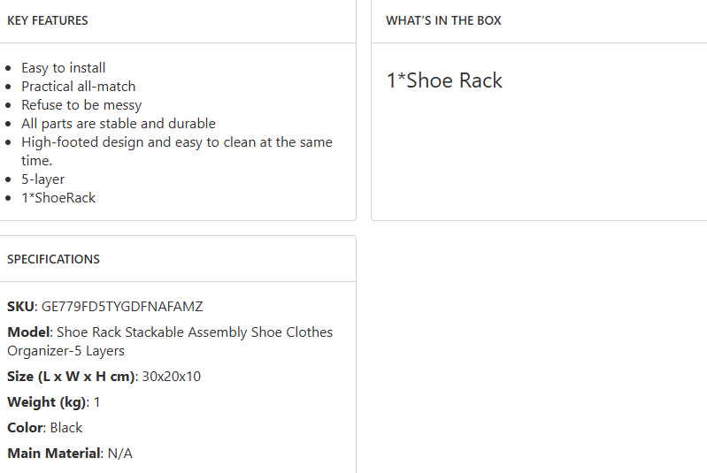The height and width of the screenshot is (473, 707).
Task: Click the Black color value
Action: click(x=66, y=428)
